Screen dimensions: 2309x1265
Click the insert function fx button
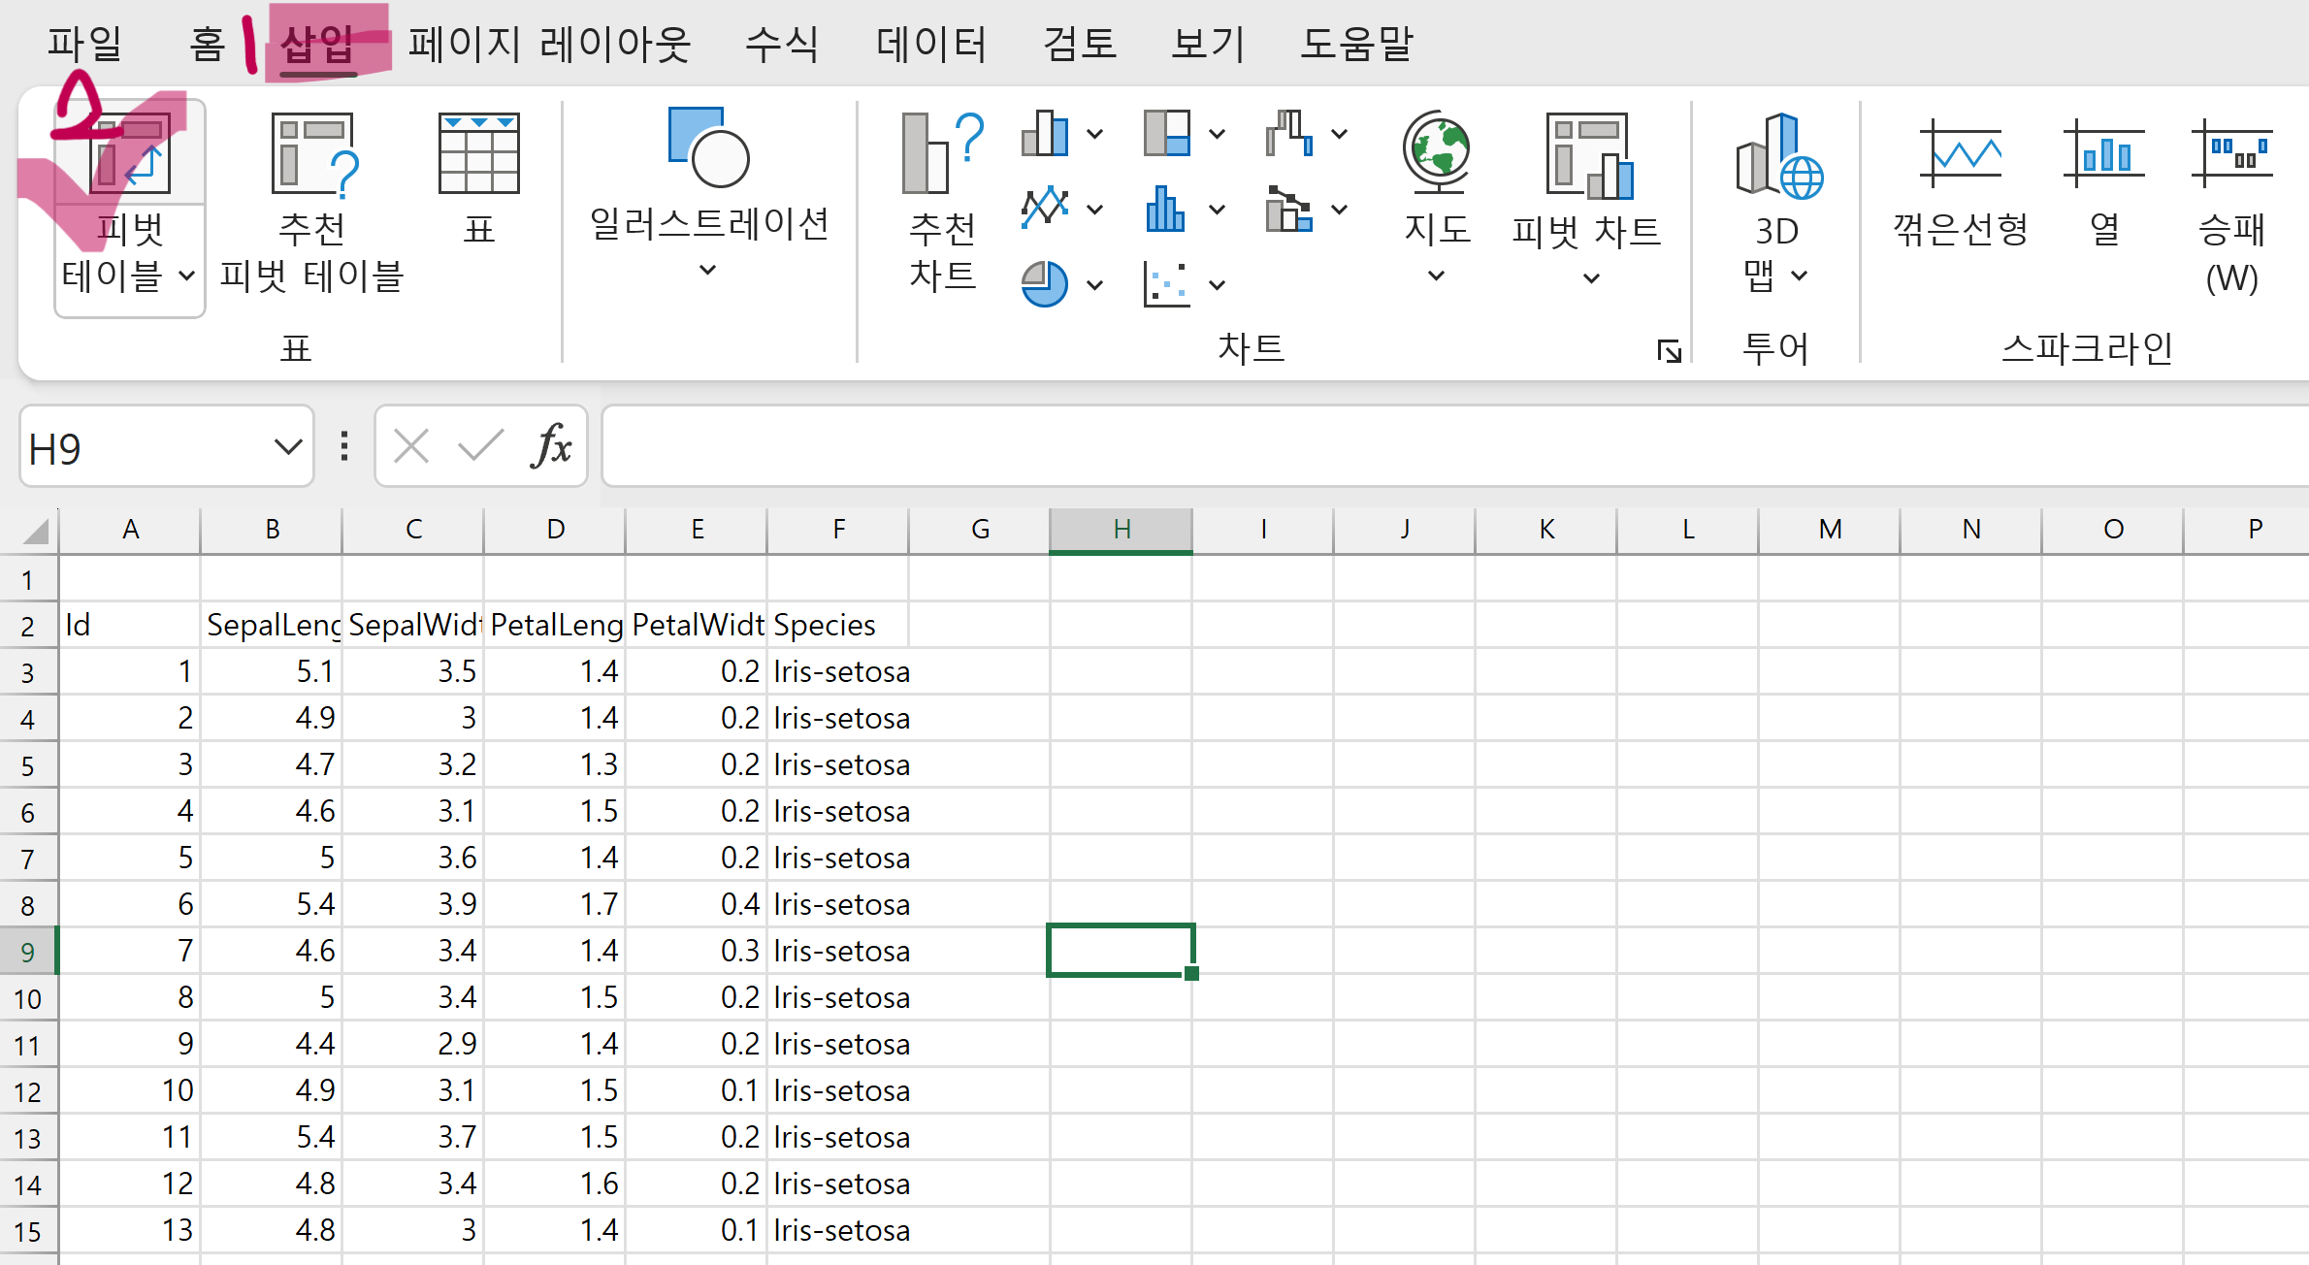[551, 446]
